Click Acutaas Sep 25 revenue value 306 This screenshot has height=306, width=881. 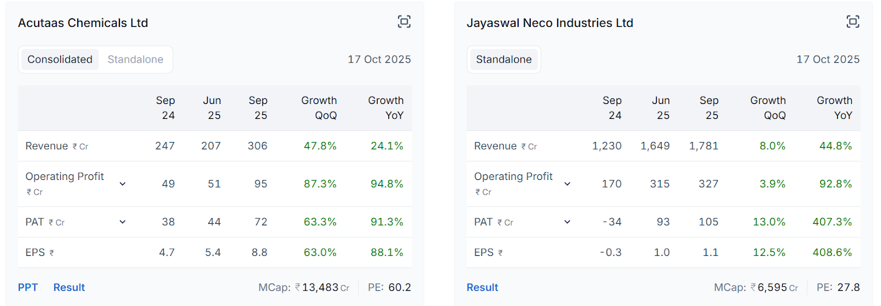[258, 146]
